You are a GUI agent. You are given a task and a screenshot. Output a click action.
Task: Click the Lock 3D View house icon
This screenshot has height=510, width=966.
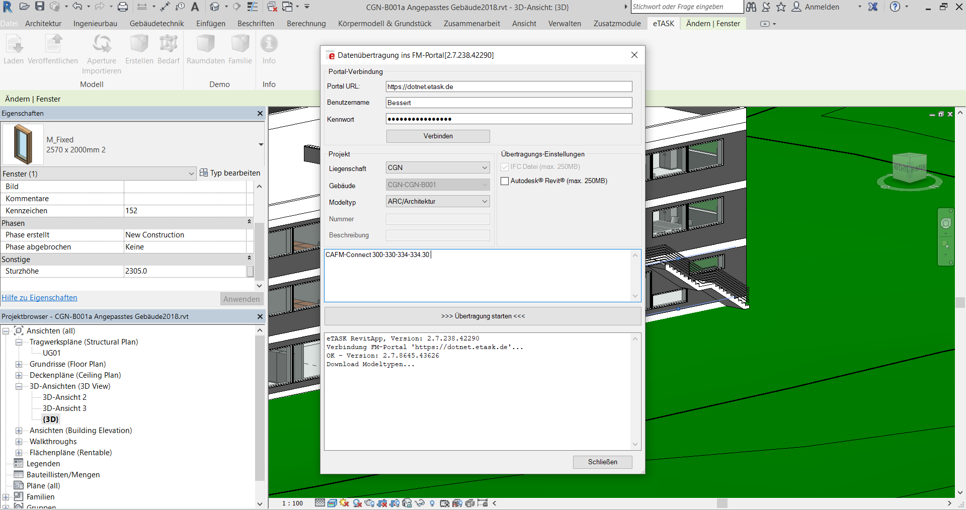point(407,503)
